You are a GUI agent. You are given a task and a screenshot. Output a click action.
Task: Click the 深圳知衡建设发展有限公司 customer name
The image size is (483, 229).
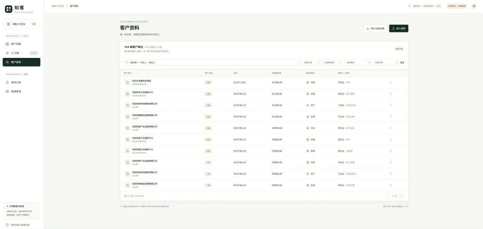145,115
